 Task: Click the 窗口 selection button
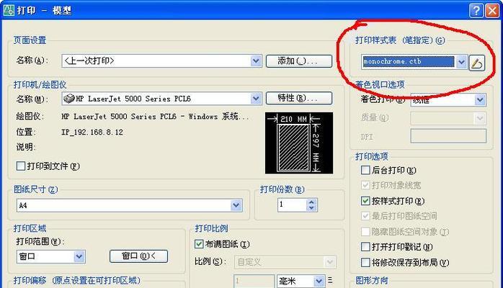[x=138, y=256]
